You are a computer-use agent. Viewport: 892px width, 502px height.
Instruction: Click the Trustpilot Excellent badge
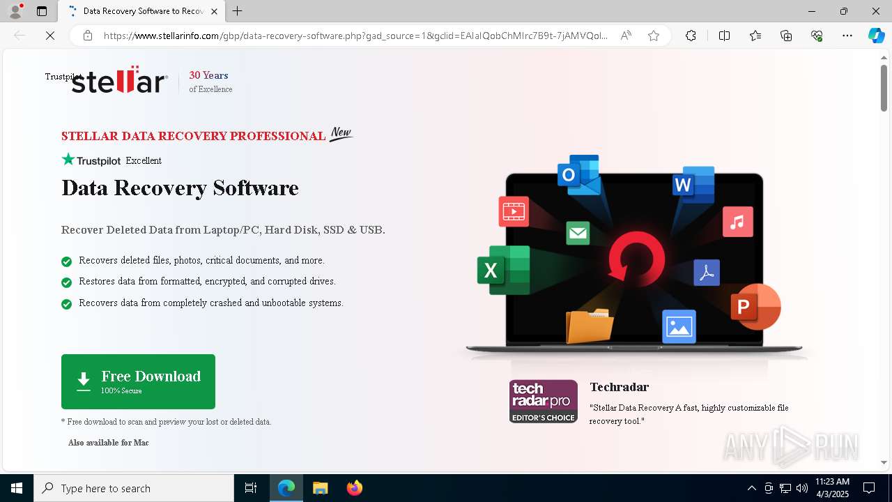click(111, 160)
